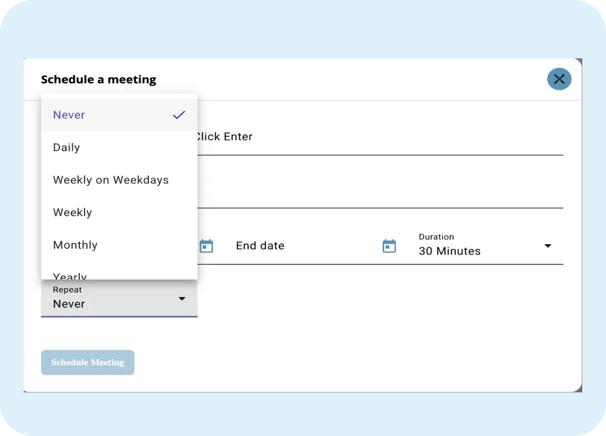Viewport: 606px width, 436px height.
Task: Select Never in the repeat list
Action: [x=69, y=115]
